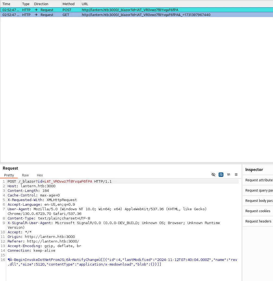
Task: Click the Content-Type header line
Action: [x=49, y=218]
